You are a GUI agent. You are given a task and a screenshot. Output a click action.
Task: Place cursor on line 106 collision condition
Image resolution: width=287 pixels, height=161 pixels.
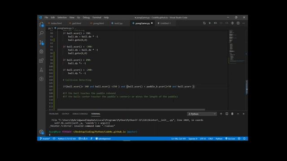(129, 86)
